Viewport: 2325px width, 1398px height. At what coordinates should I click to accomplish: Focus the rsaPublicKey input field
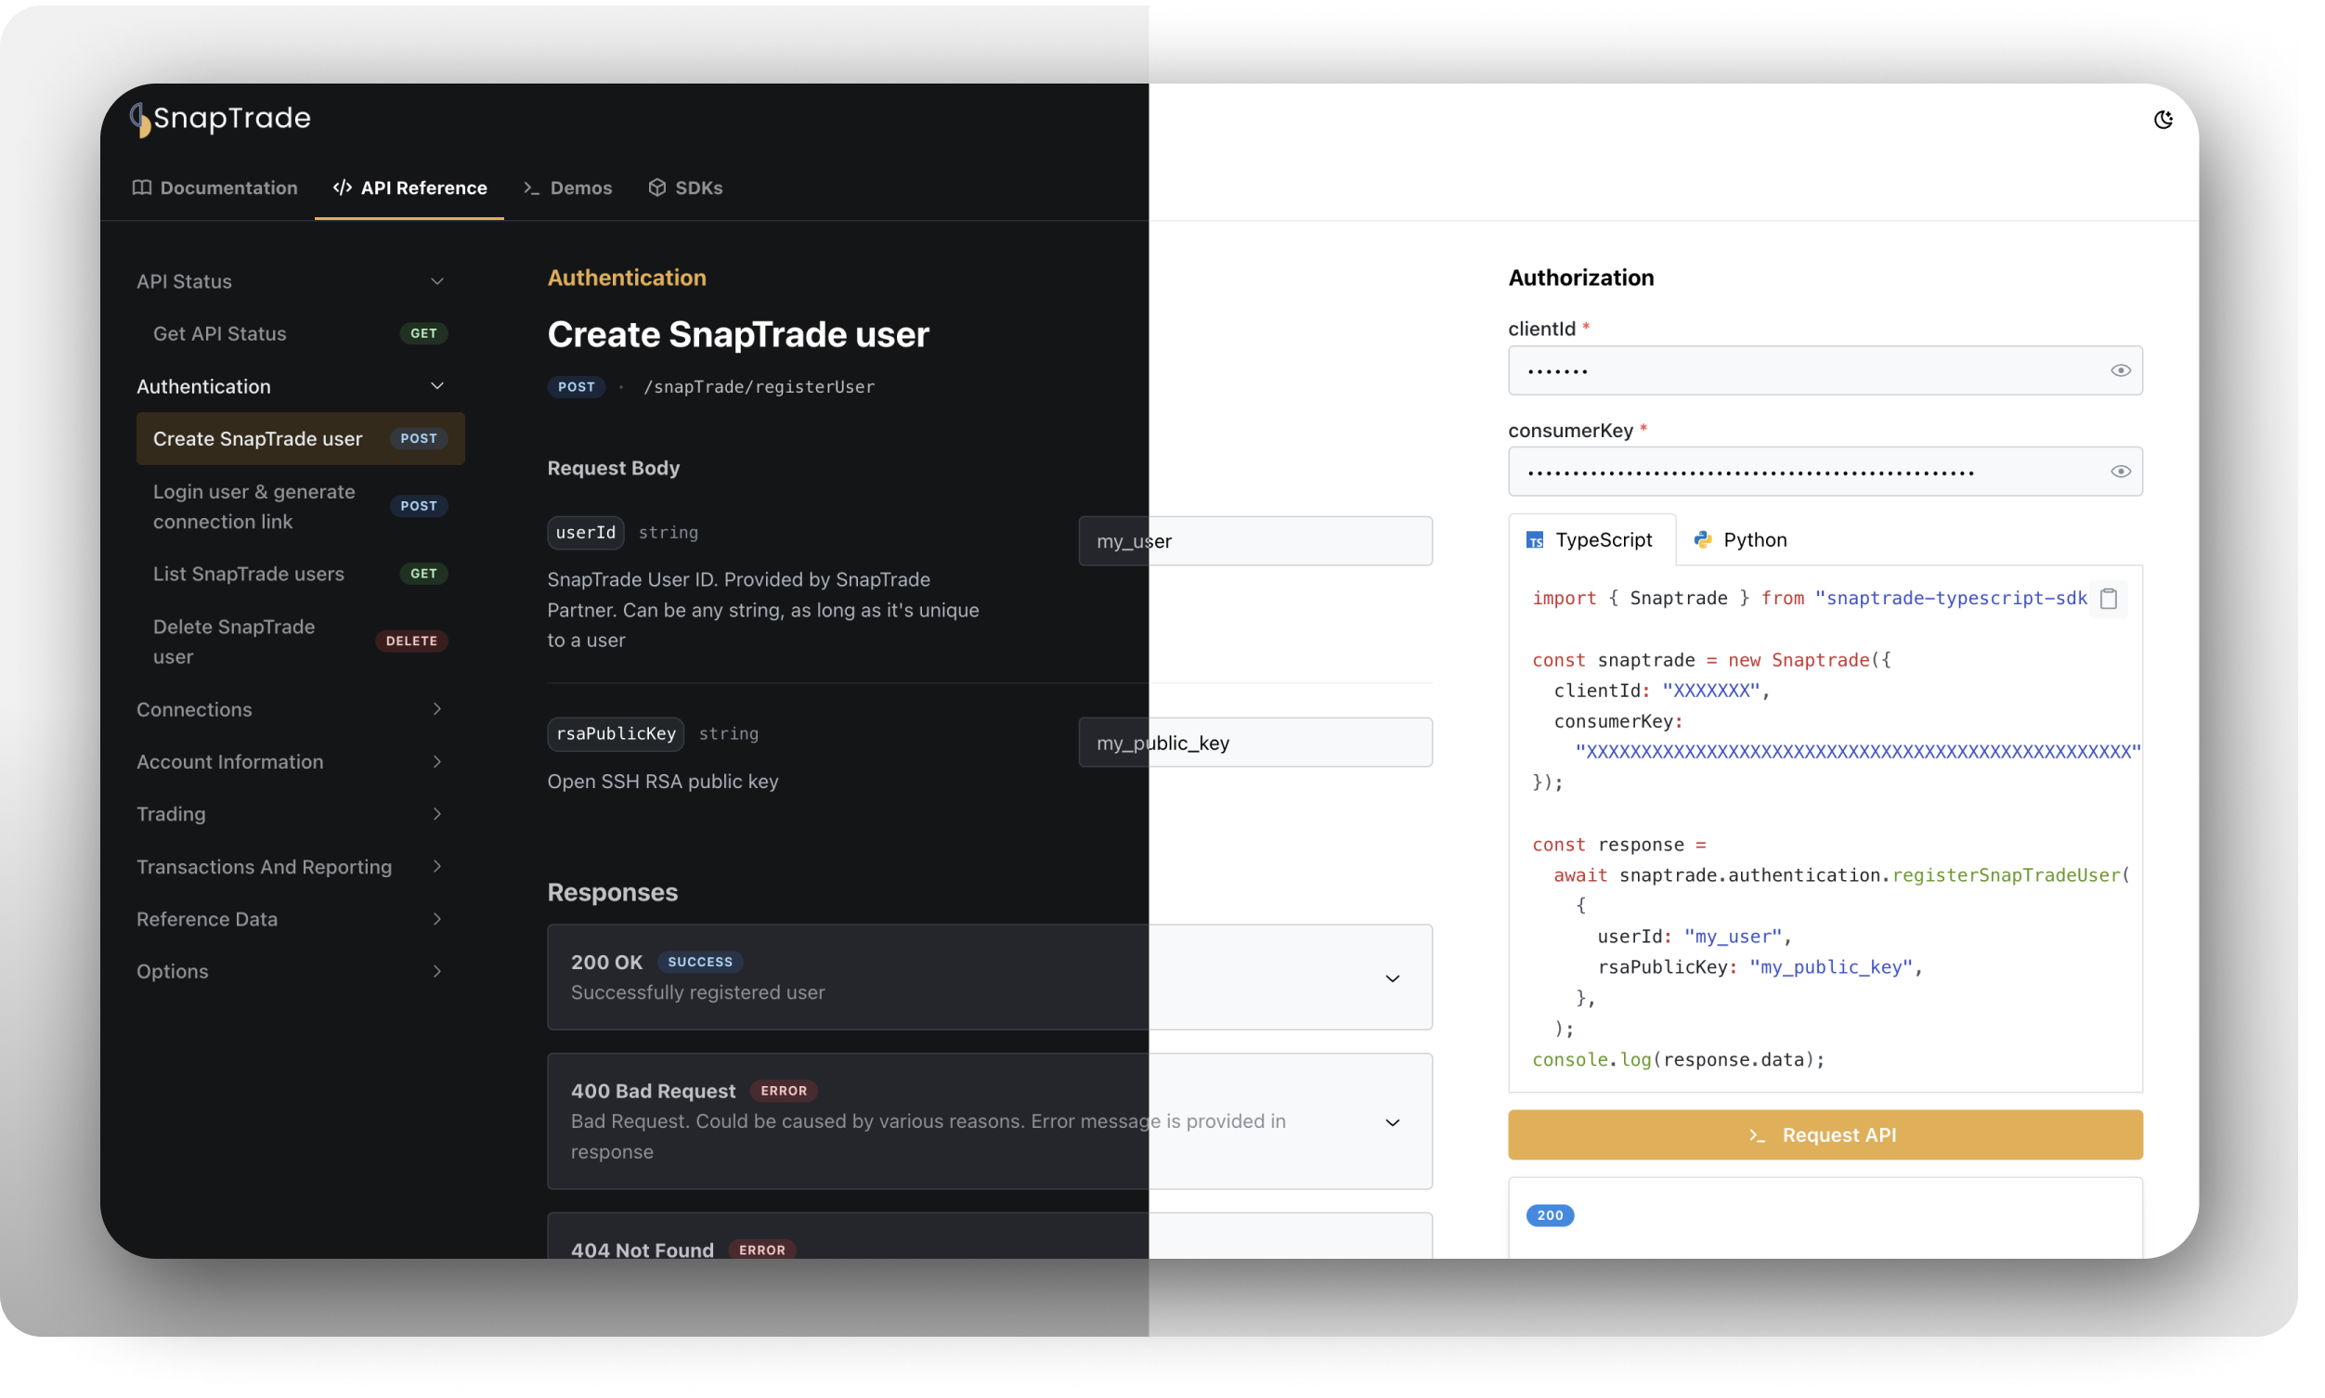(1254, 743)
